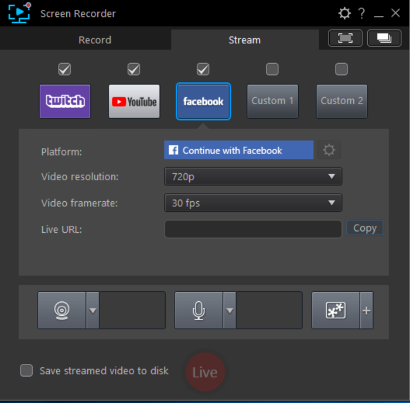The image size is (410, 403).
Task: Click the webcam icon button
Action: point(61,310)
